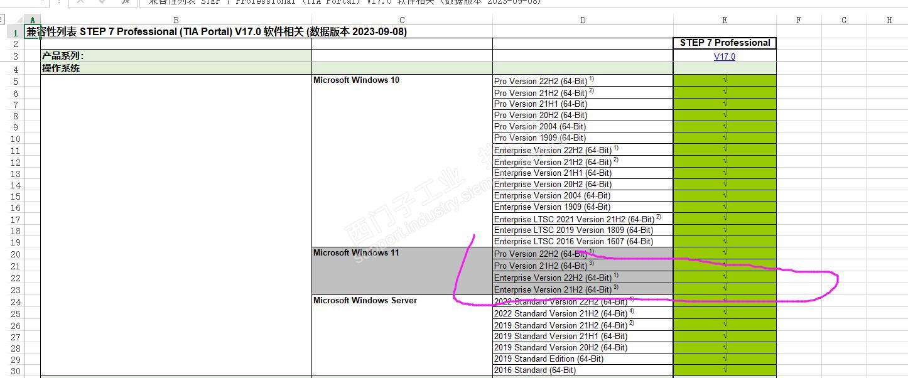Click green check cell for 2019 Standard Edition
This screenshot has height=378, width=908.
pyautogui.click(x=725, y=359)
